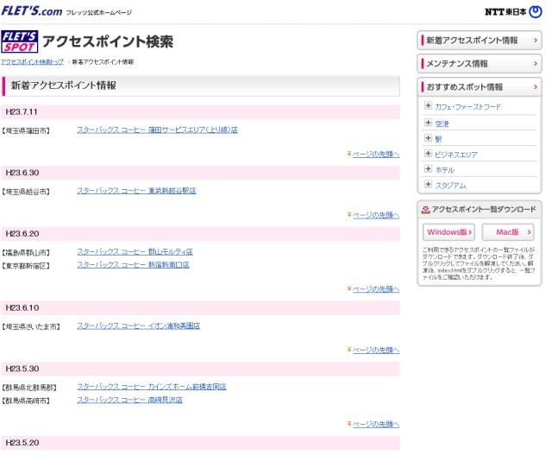The image size is (552, 455).
Task: Expand the ビジネスエリア plus icon
Action: [428, 154]
